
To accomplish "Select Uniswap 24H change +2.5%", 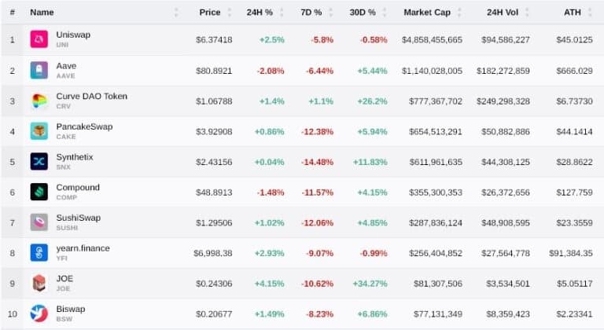I will (x=271, y=39).
